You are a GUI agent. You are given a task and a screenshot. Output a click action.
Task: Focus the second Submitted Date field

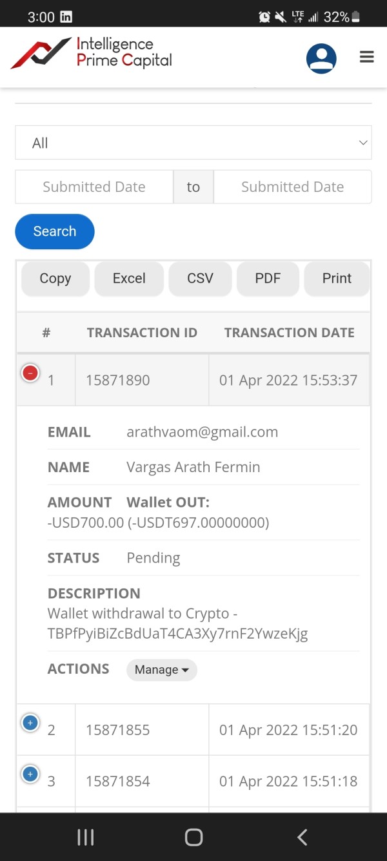click(x=292, y=187)
